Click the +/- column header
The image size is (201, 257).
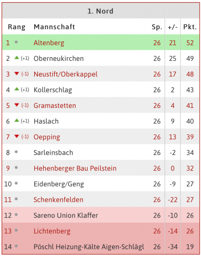pyautogui.click(x=172, y=27)
